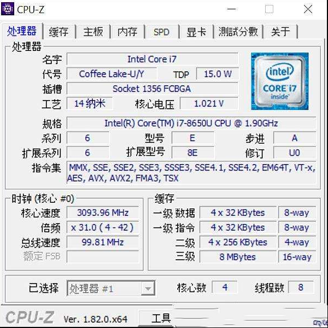Minimize the CPU-Z window
The width and height of the screenshot is (328, 328).
click(232, 9)
